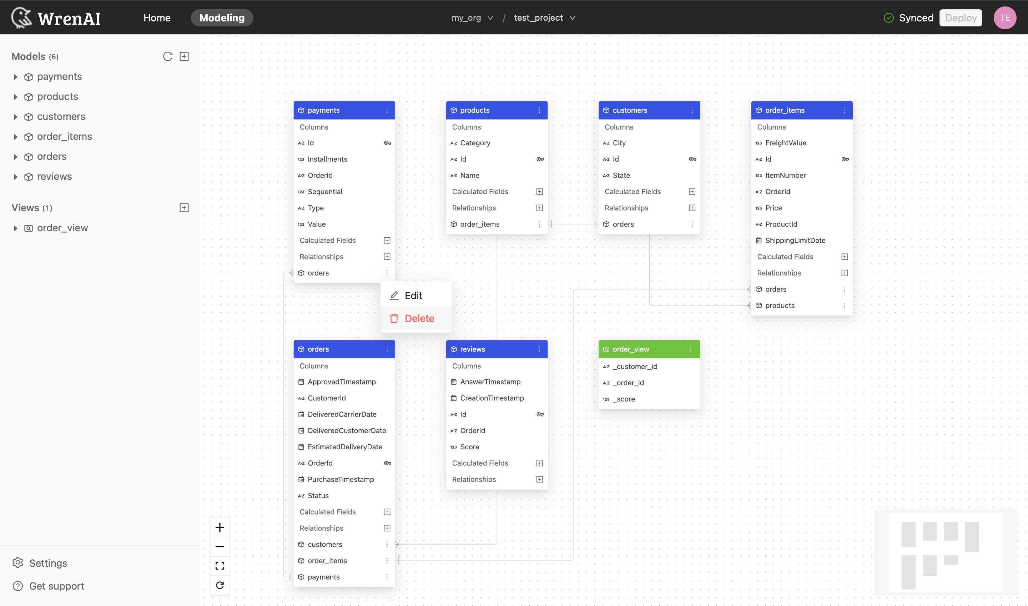Click the add new model icon
Viewport: 1028px width, 606px height.
tap(183, 56)
